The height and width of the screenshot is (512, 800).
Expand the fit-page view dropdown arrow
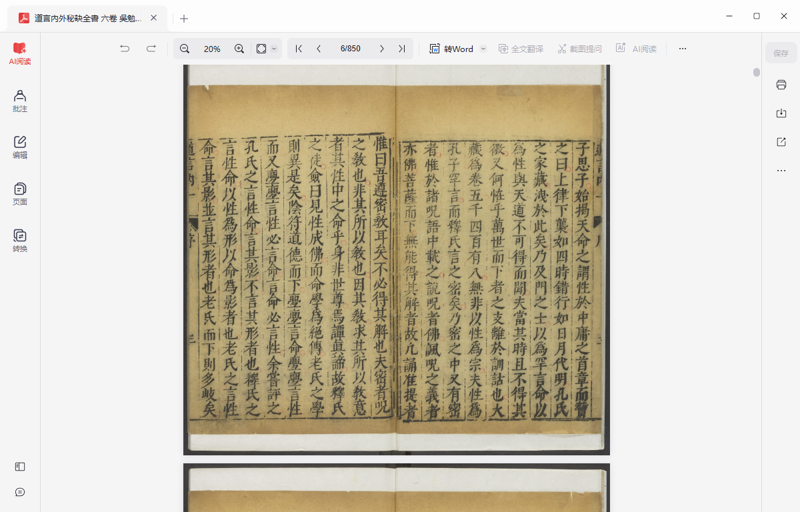tap(274, 49)
